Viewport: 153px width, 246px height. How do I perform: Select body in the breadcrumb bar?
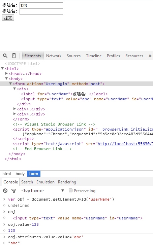(20, 174)
